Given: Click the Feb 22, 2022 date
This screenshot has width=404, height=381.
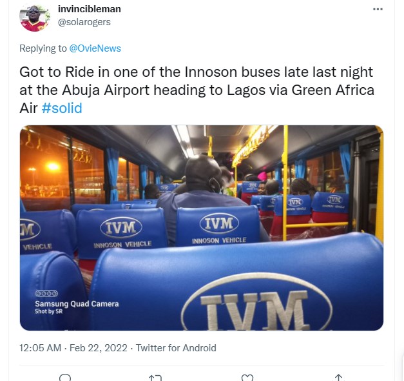Looking at the screenshot, I should (x=99, y=348).
